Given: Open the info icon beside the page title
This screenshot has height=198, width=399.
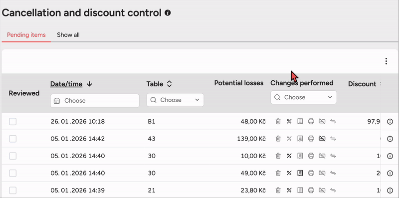Looking at the screenshot, I should [x=168, y=13].
